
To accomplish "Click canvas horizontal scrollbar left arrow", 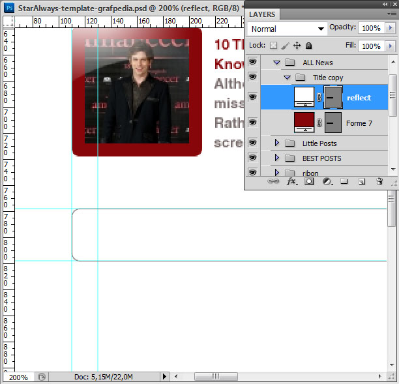I will [x=176, y=376].
